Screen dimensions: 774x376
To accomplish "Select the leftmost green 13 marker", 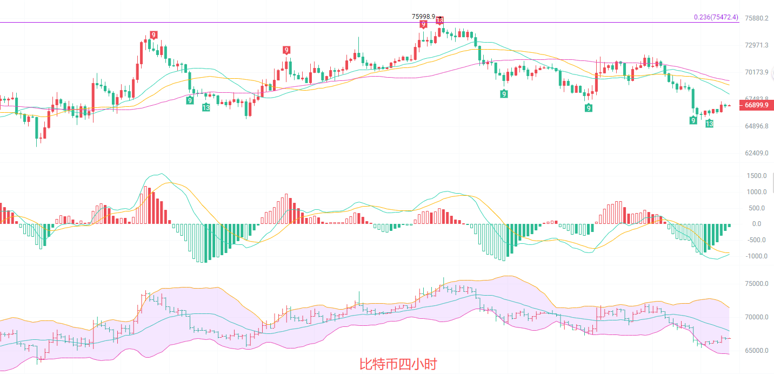I will tap(206, 107).
